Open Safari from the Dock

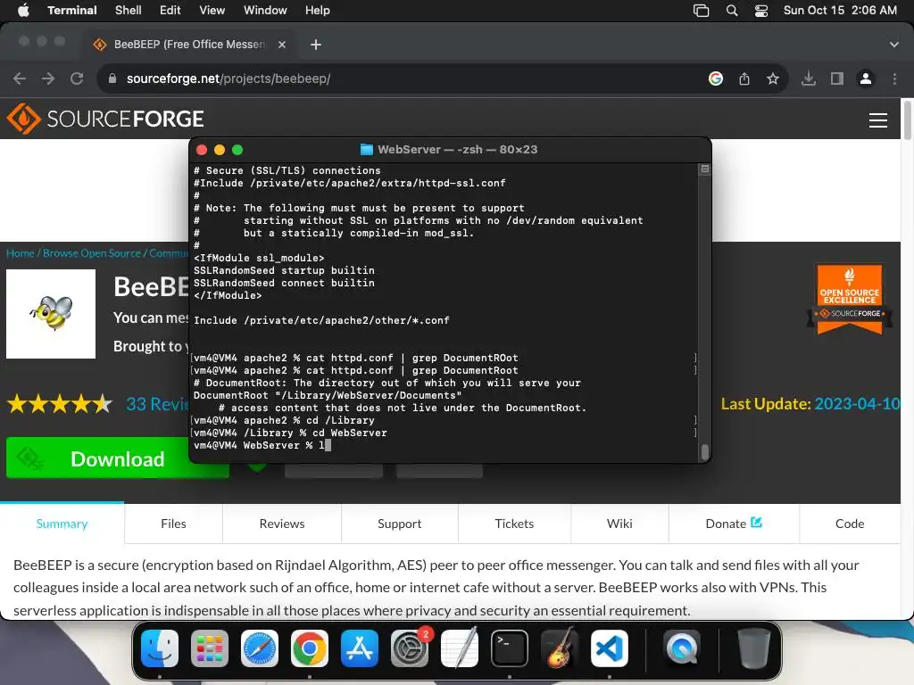[x=260, y=648]
